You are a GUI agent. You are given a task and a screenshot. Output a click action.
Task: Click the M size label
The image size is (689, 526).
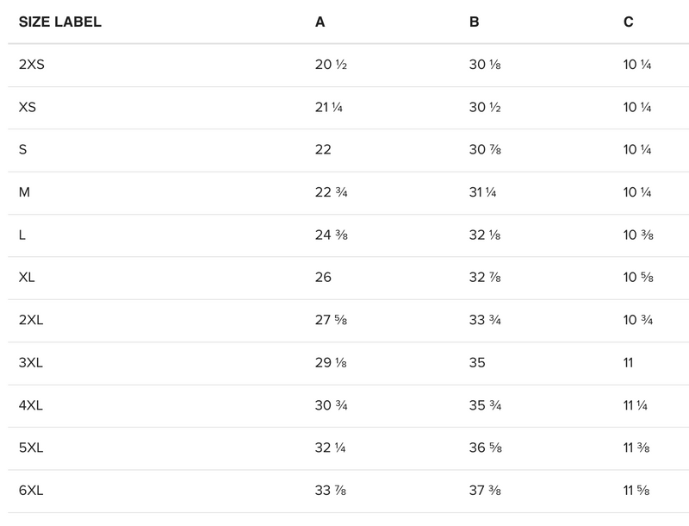tap(24, 192)
